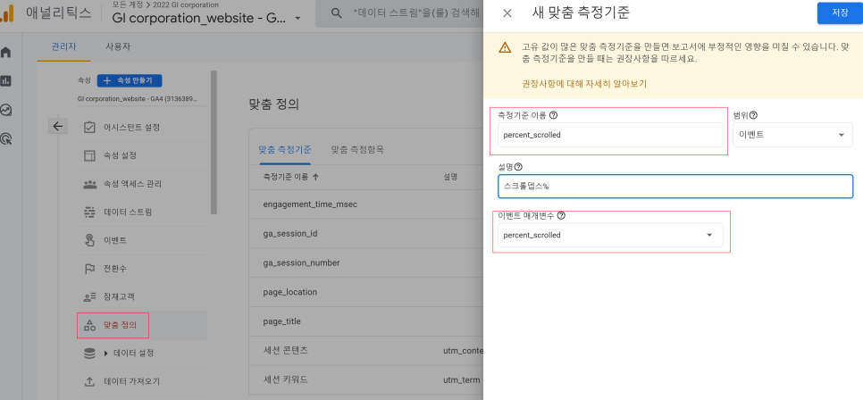Click the 세션 키워드 row
Image resolution: width=863 pixels, height=400 pixels.
366,379
